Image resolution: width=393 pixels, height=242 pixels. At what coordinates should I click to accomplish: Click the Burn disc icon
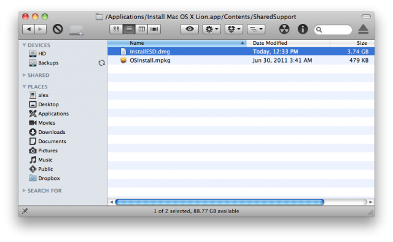tap(284, 29)
